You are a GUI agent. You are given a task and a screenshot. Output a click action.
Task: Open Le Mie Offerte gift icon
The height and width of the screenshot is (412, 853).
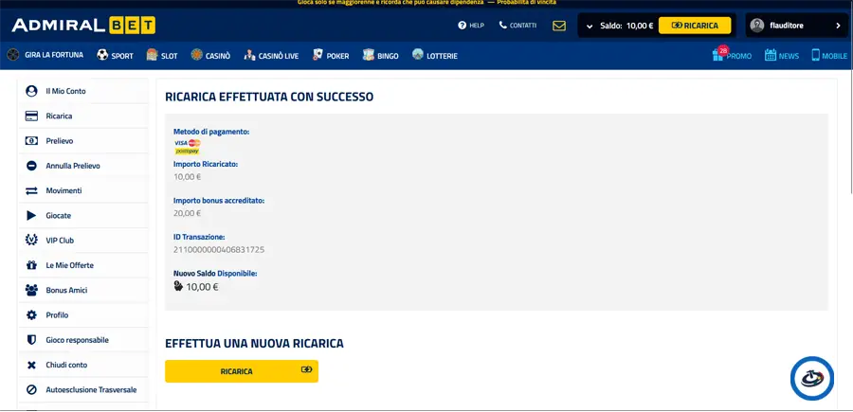pos(31,265)
